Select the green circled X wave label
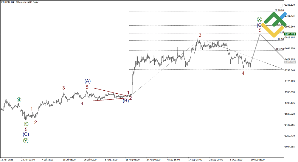 click(260, 19)
